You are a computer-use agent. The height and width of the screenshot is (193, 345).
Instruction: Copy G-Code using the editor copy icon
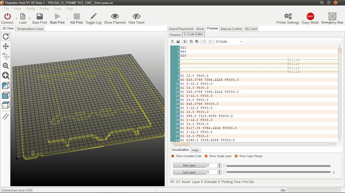pos(191,41)
